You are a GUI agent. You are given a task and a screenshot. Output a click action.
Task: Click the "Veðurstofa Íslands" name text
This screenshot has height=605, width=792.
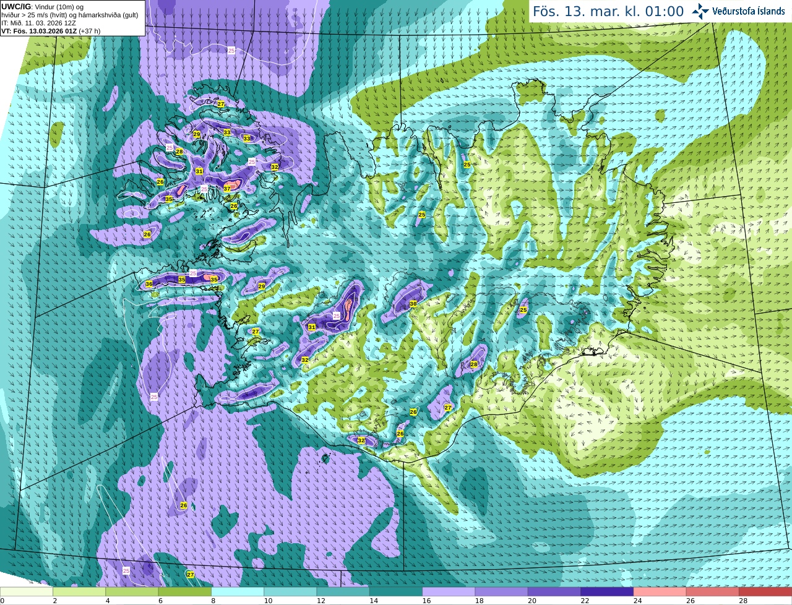click(749, 11)
